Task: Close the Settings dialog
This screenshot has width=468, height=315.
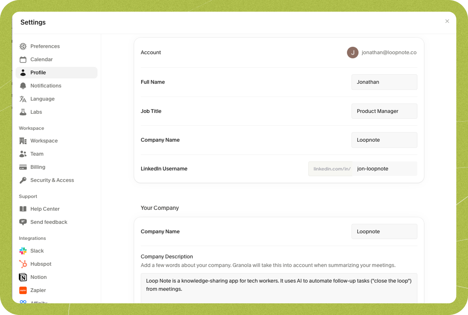Action: pos(447,21)
